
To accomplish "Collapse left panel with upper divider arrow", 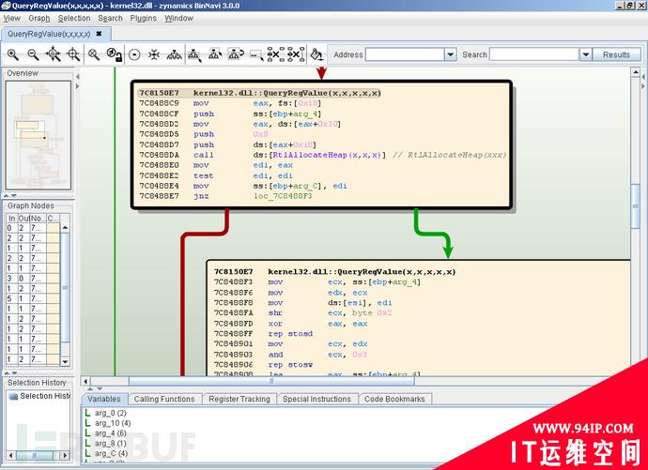I will coord(77,76).
